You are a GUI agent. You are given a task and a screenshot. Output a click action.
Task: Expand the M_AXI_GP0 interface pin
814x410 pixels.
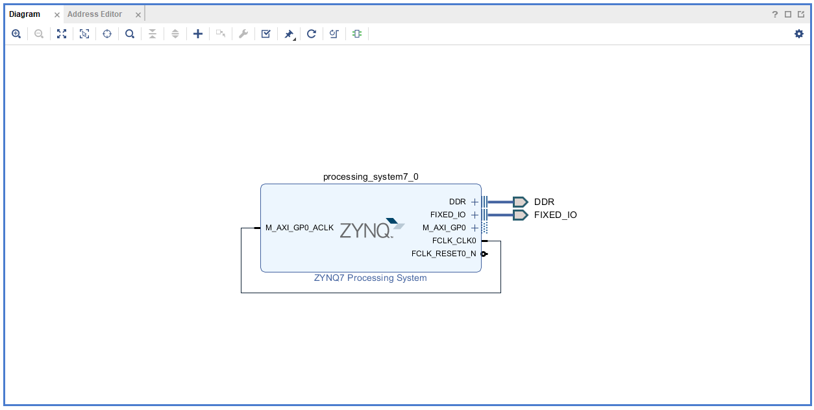pos(475,228)
